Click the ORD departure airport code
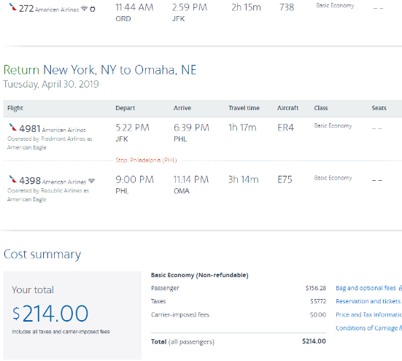The width and height of the screenshot is (402, 361). (123, 19)
